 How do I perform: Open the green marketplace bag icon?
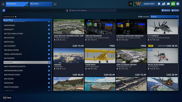coord(173,4)
